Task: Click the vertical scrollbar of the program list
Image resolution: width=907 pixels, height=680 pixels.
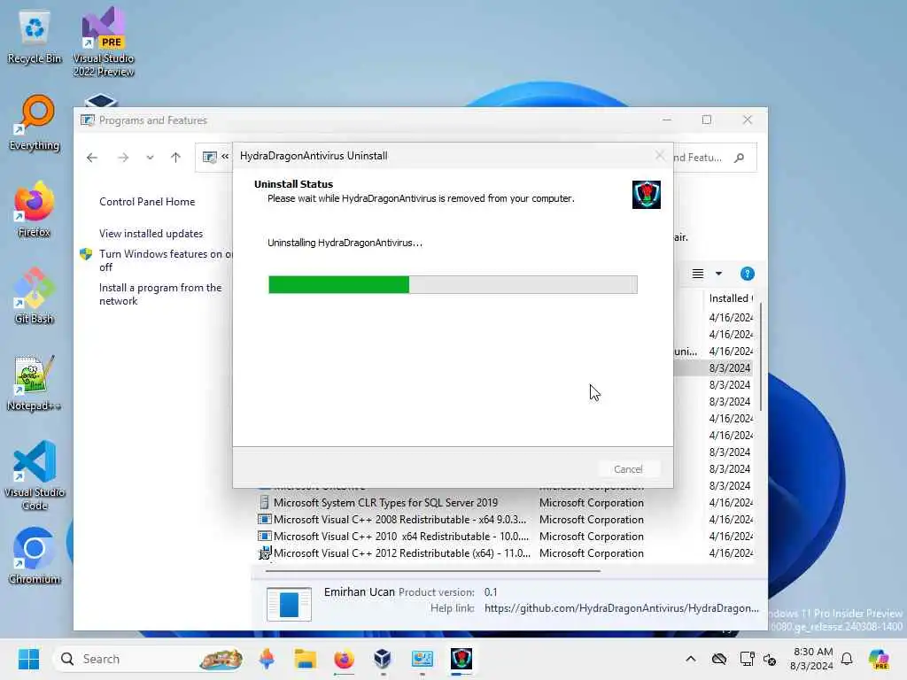Action: click(760, 358)
